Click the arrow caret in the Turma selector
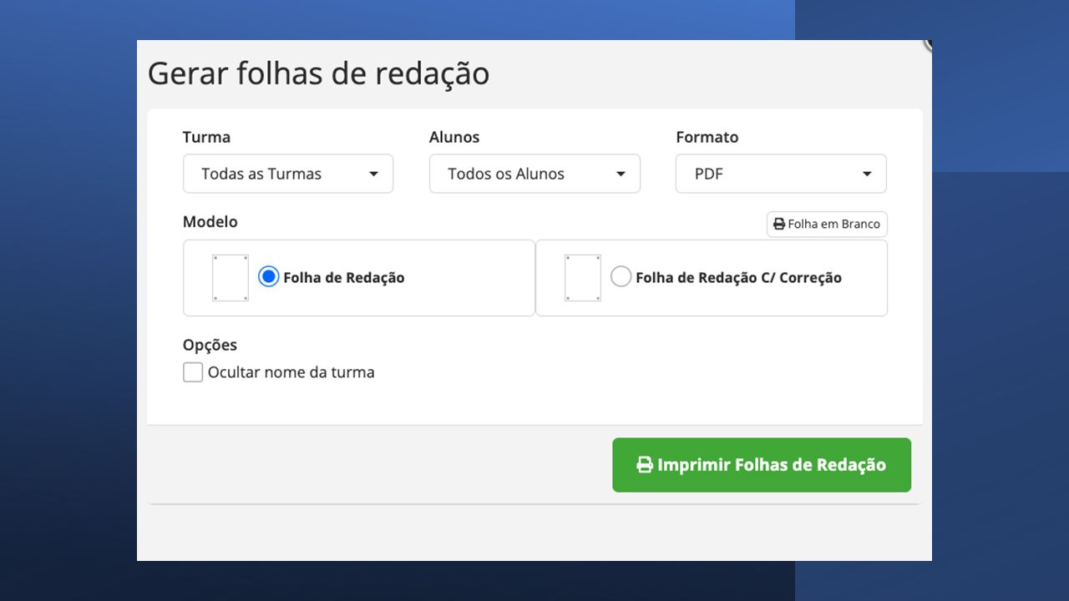 (373, 174)
